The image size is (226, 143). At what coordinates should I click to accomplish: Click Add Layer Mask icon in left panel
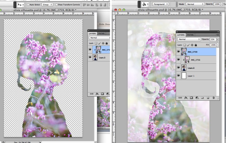point(102,94)
